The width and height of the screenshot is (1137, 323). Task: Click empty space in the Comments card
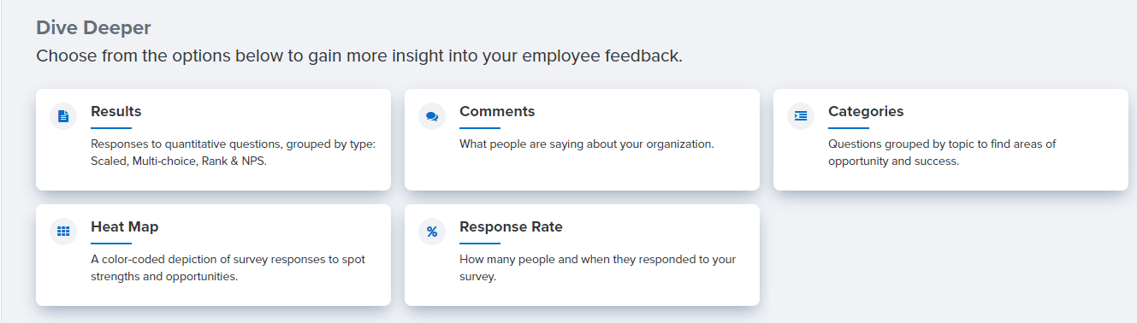(x=599, y=171)
